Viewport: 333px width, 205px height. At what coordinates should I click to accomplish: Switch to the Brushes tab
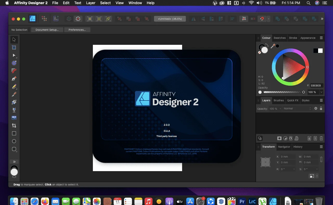(x=279, y=100)
